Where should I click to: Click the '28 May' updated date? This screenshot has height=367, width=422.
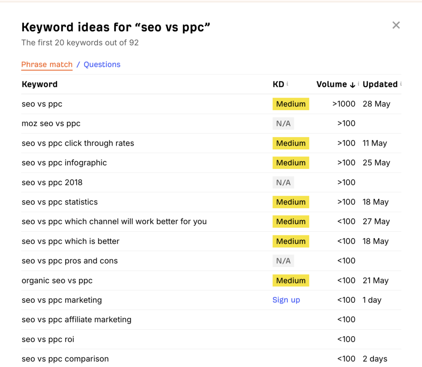click(x=376, y=104)
